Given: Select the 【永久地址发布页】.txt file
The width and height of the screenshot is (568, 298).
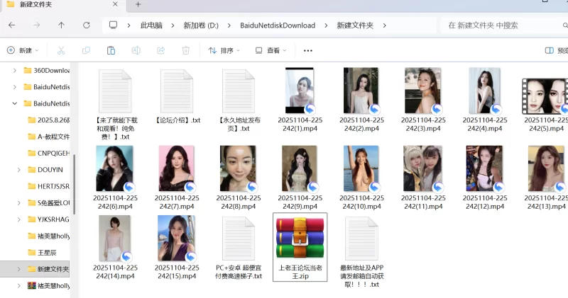Looking at the screenshot, I should (x=239, y=101).
